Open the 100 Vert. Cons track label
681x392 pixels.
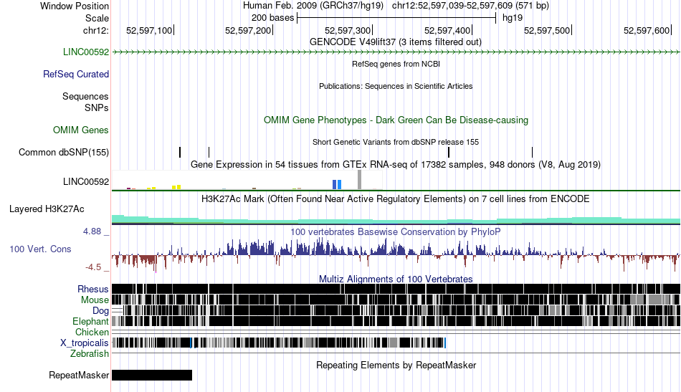point(40,249)
